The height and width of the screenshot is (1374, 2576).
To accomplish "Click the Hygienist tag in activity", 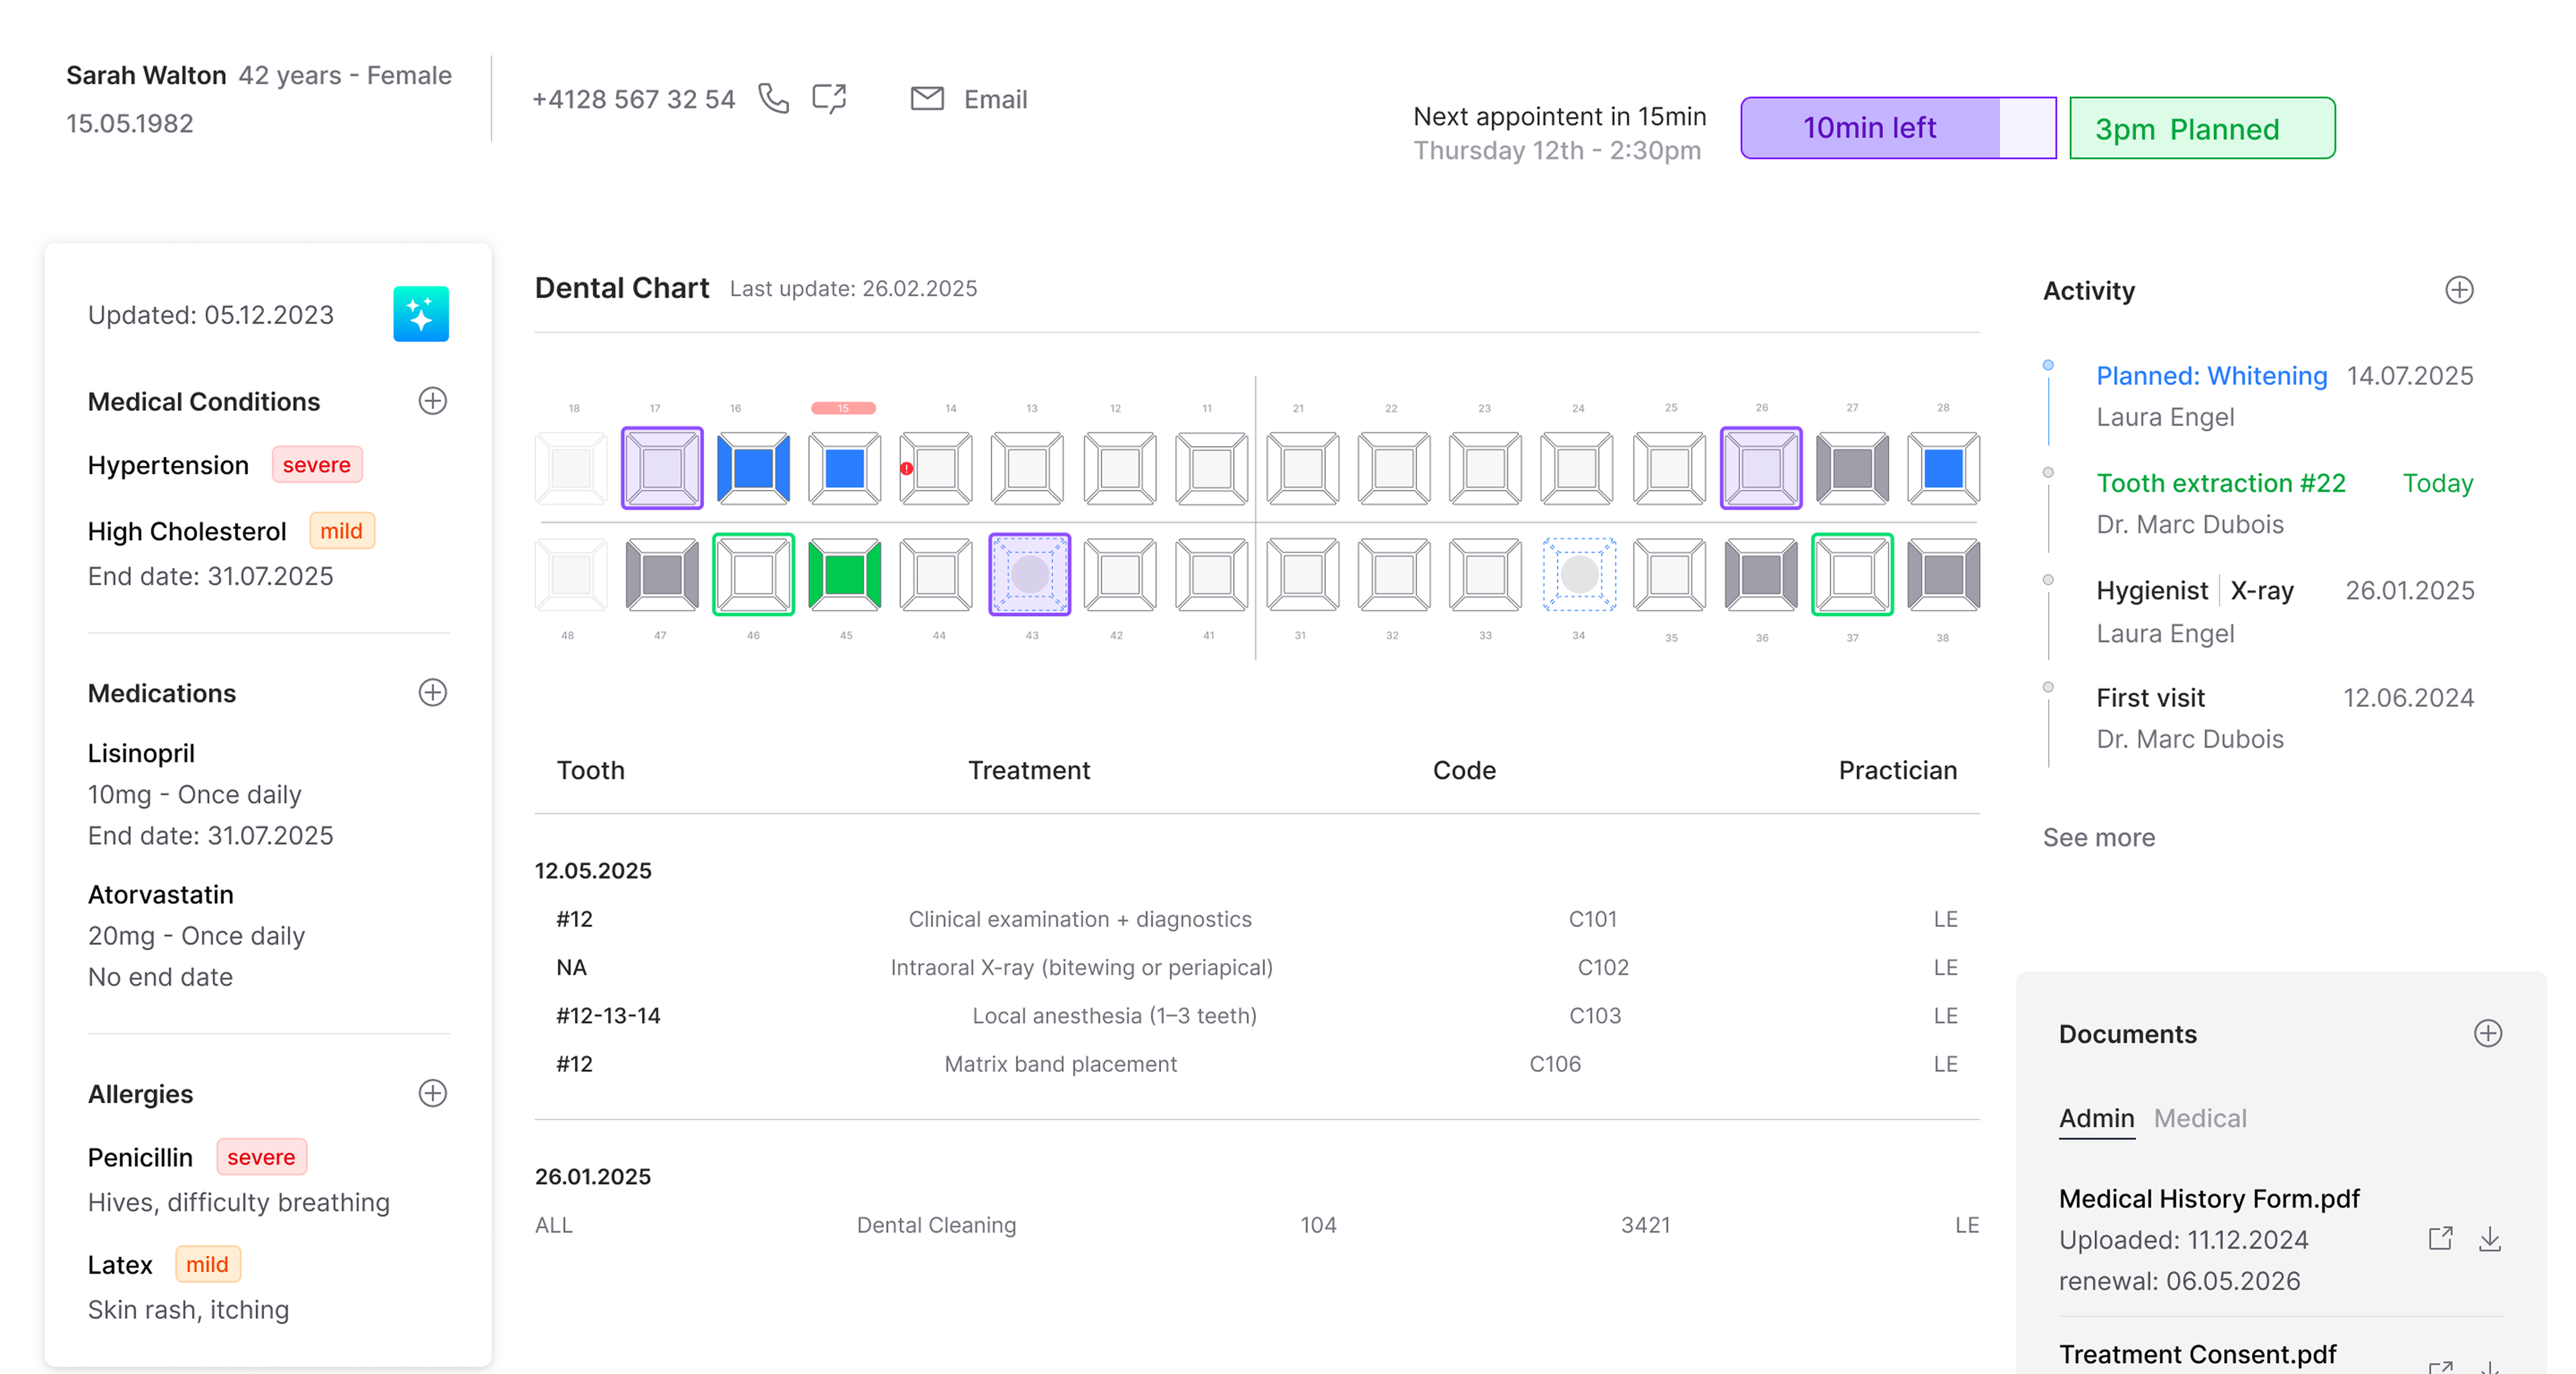I will pyautogui.click(x=2151, y=591).
